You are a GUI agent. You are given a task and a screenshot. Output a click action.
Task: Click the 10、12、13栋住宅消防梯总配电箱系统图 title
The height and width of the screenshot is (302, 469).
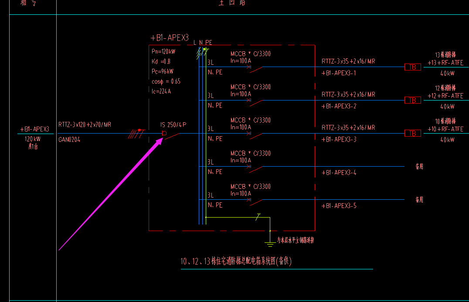click(x=236, y=262)
